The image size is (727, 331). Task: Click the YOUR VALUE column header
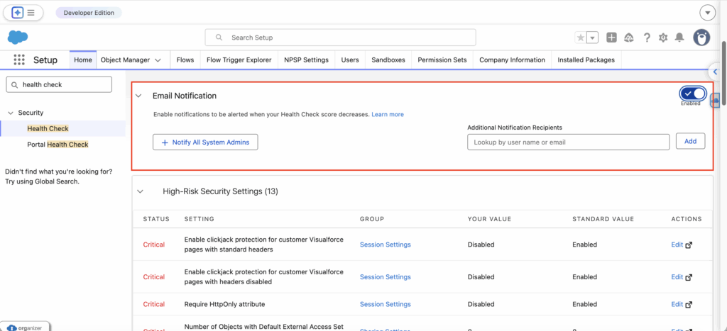coord(489,219)
